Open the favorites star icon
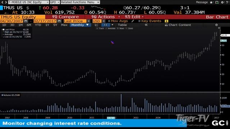This screenshot has height=129, width=230. 211,3
